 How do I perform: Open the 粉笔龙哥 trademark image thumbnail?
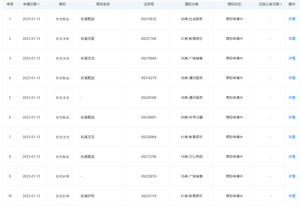[x=62, y=39]
